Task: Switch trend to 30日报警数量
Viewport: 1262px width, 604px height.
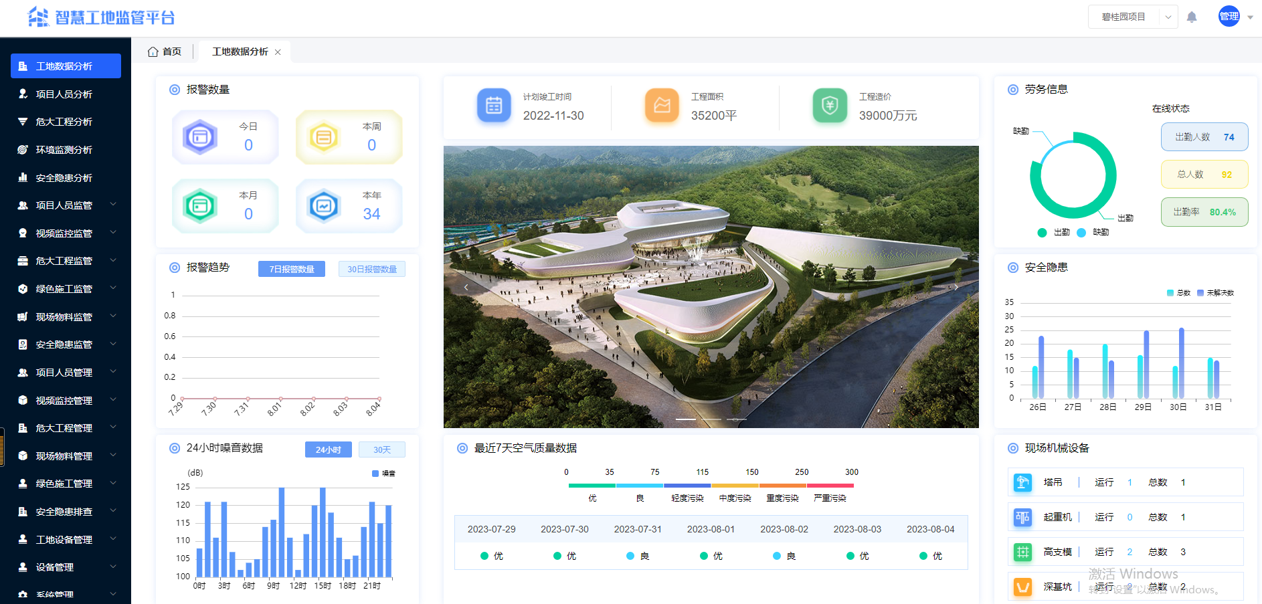Action: point(372,269)
